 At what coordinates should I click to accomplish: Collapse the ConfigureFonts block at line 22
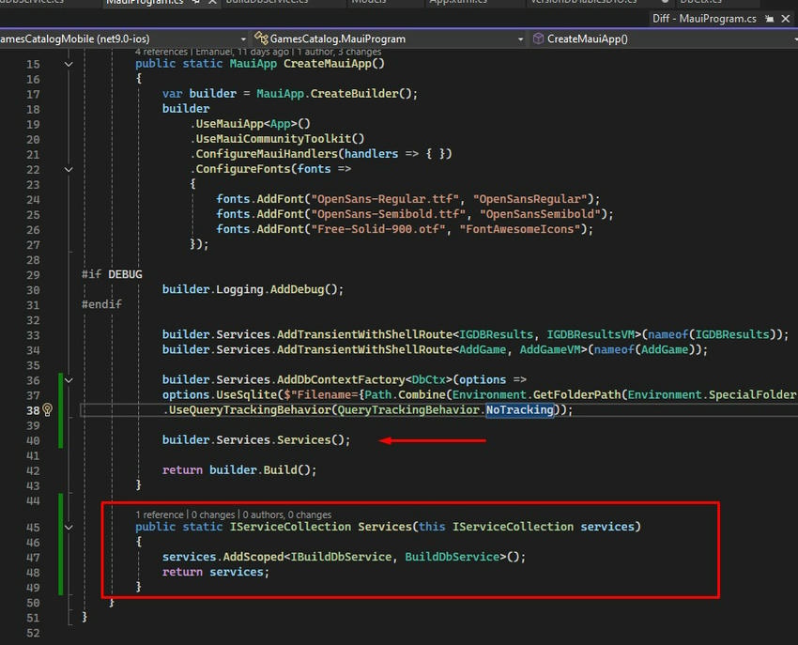point(68,169)
